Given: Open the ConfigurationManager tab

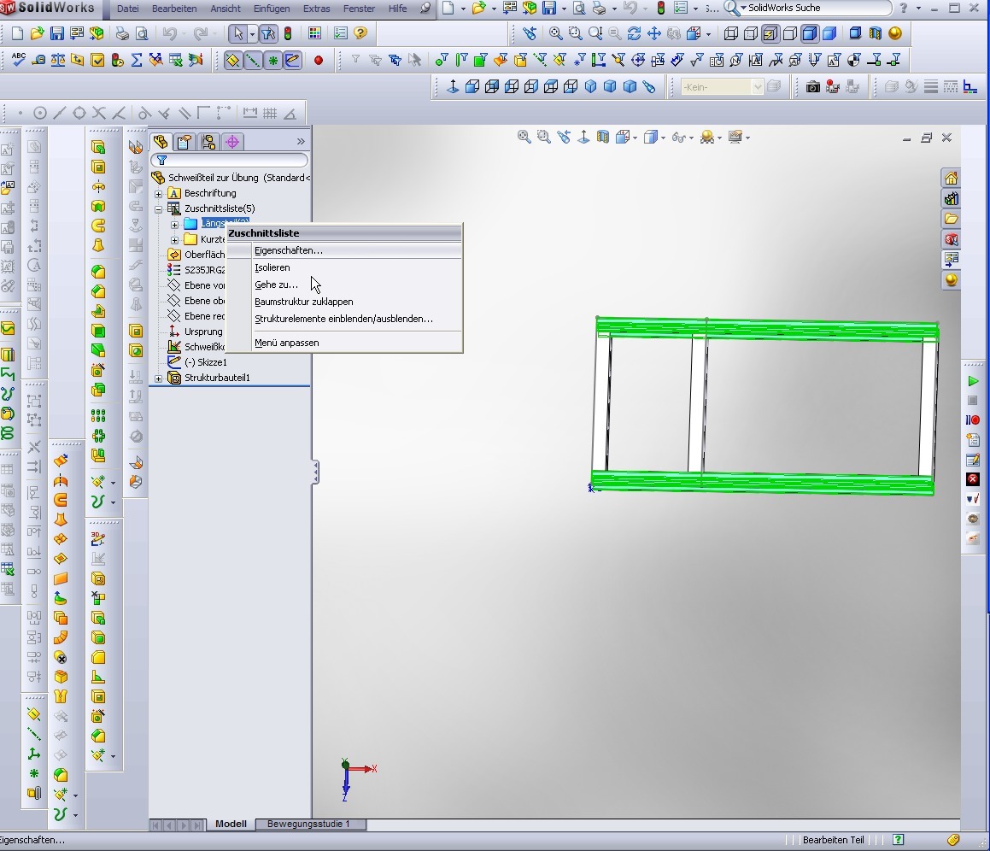Looking at the screenshot, I should coord(208,142).
